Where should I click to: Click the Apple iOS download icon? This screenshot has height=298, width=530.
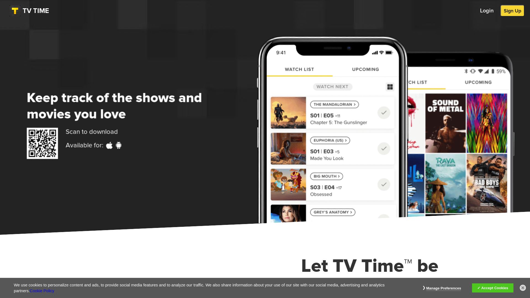(109, 145)
